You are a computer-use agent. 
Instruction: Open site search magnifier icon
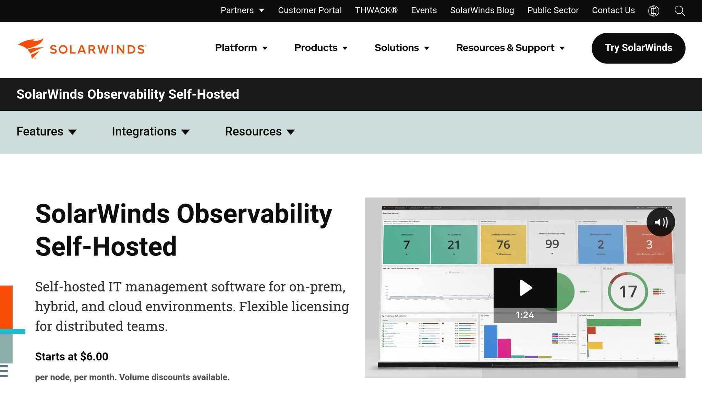(680, 11)
